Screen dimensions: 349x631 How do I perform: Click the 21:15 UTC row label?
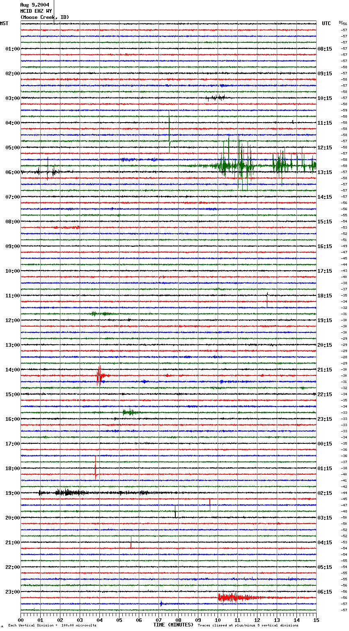click(x=325, y=370)
